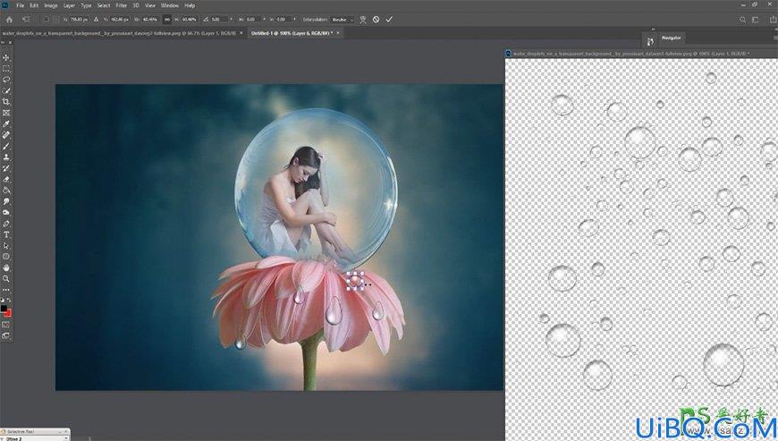
Task: Open the Layer menu
Action: [70, 5]
